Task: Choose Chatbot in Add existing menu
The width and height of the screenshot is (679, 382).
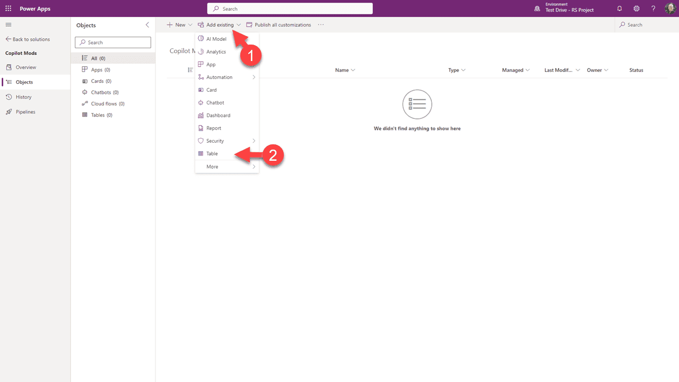Action: [215, 103]
